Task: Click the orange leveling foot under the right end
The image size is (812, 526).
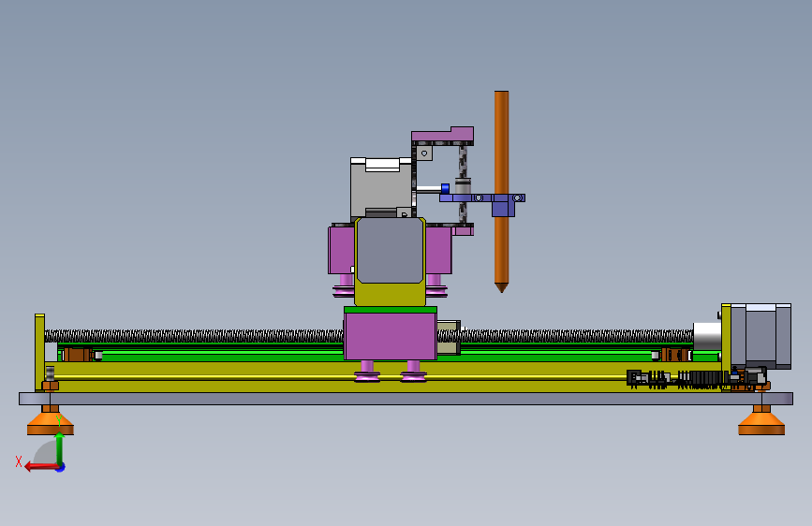Action: pyautogui.click(x=761, y=421)
